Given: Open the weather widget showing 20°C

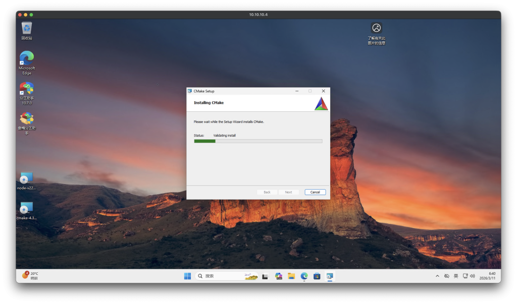Looking at the screenshot, I should click(x=30, y=276).
